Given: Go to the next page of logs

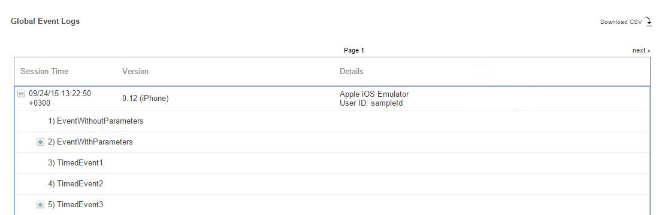Looking at the screenshot, I should click(641, 50).
